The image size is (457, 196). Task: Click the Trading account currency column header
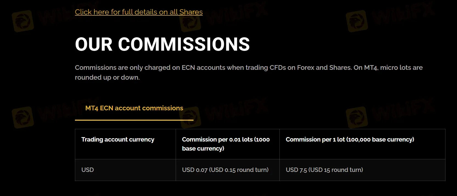point(118,140)
